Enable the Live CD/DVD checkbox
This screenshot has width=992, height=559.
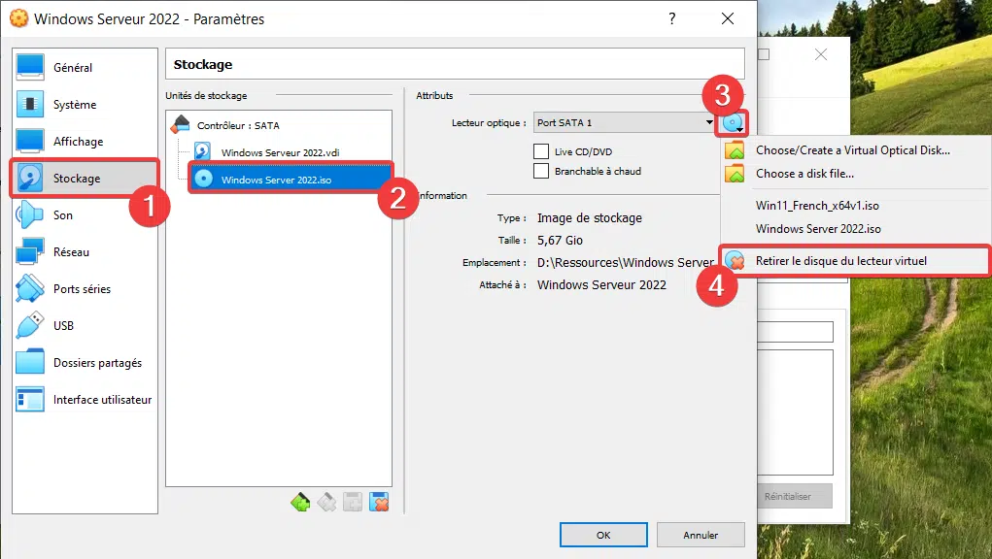[x=541, y=151]
